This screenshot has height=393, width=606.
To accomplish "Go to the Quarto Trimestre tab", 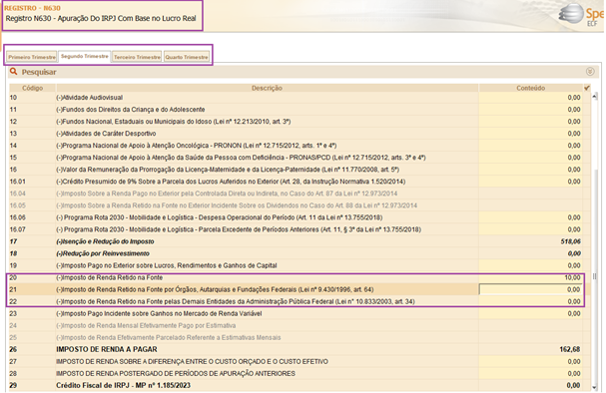I will [187, 57].
